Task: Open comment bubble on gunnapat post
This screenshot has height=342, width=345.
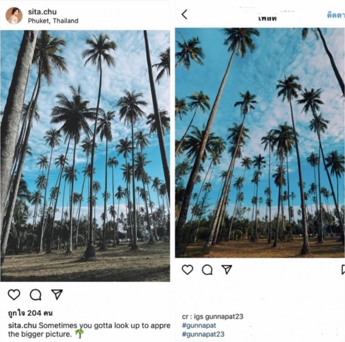Action: pyautogui.click(x=207, y=270)
